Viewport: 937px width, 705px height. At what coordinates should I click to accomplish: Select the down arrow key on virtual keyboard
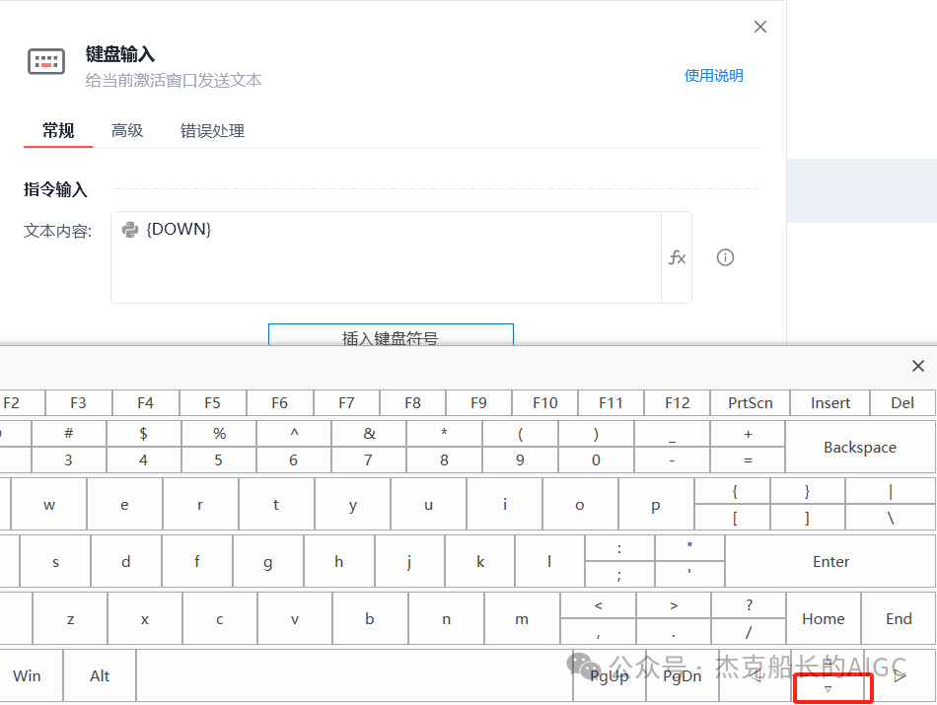828,688
